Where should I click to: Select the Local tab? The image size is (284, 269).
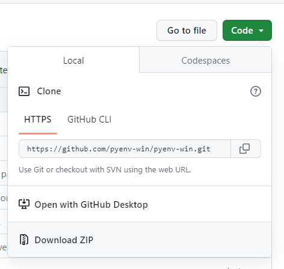[x=73, y=61]
